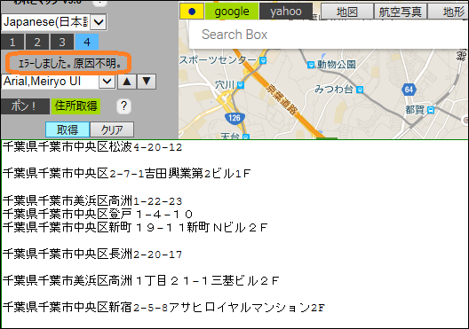
Task: Switch map view to 航空写真
Action: pyautogui.click(x=401, y=12)
